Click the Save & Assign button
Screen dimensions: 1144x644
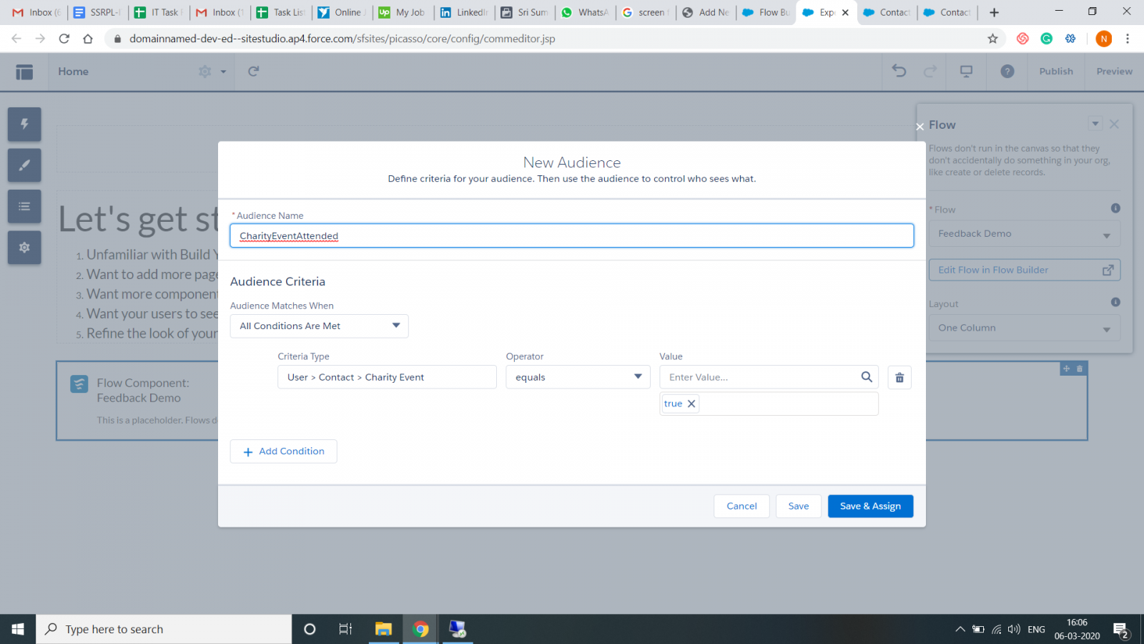pyautogui.click(x=870, y=506)
